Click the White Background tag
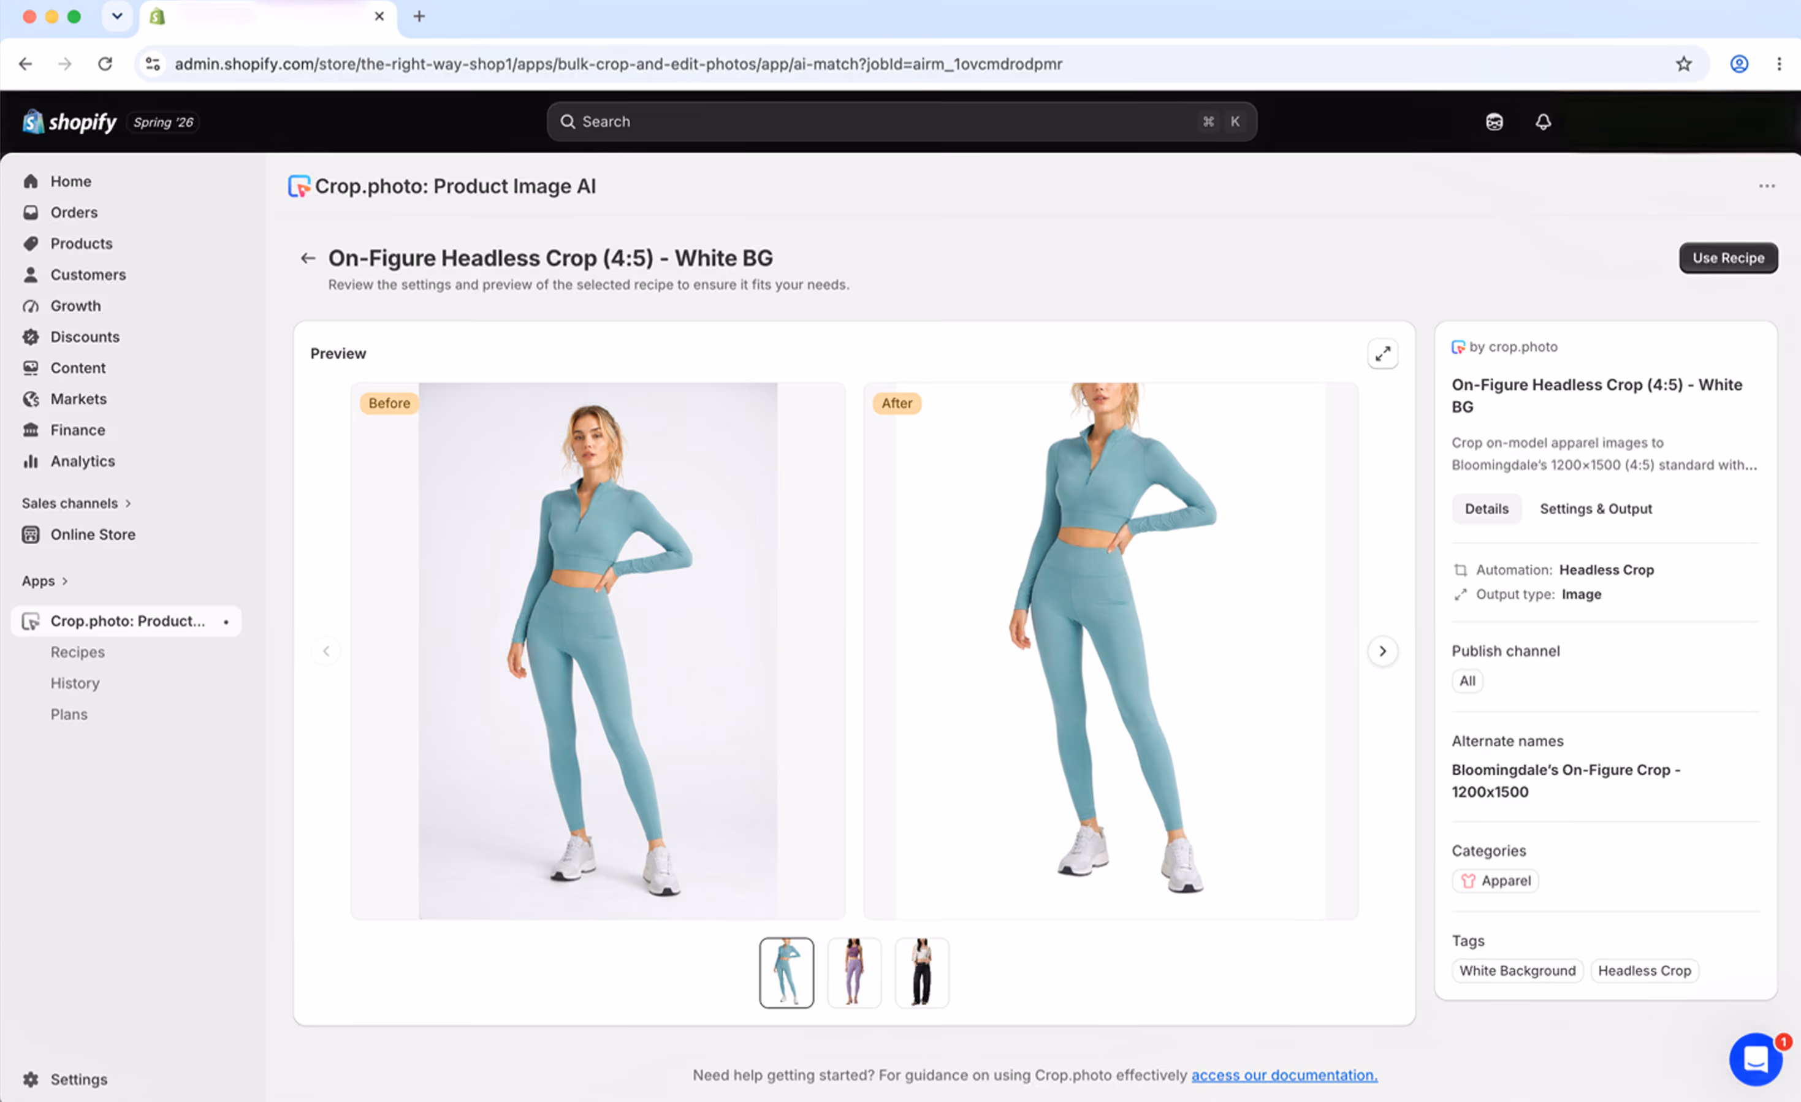This screenshot has height=1102, width=1801. (x=1517, y=970)
